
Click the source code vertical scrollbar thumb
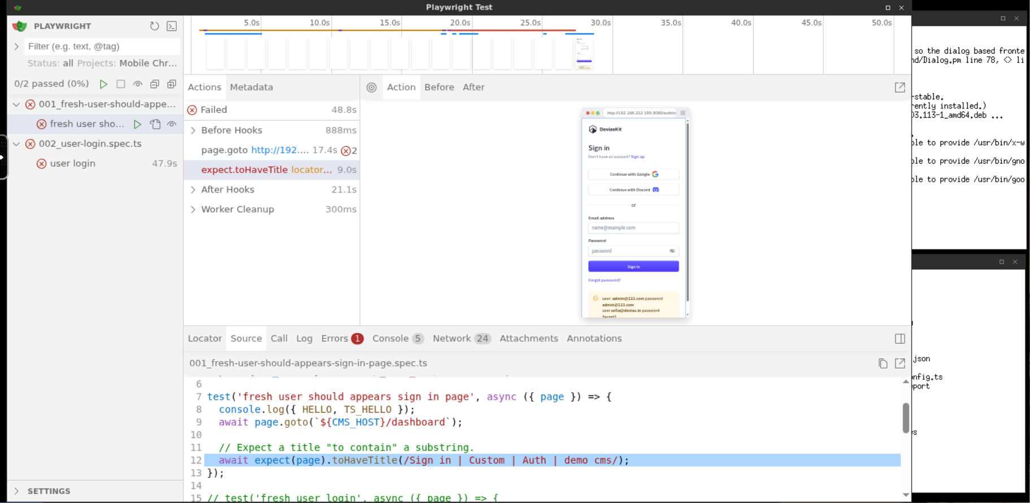point(906,418)
